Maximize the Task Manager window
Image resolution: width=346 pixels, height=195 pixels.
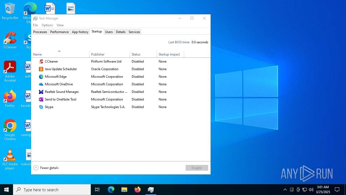(192, 18)
